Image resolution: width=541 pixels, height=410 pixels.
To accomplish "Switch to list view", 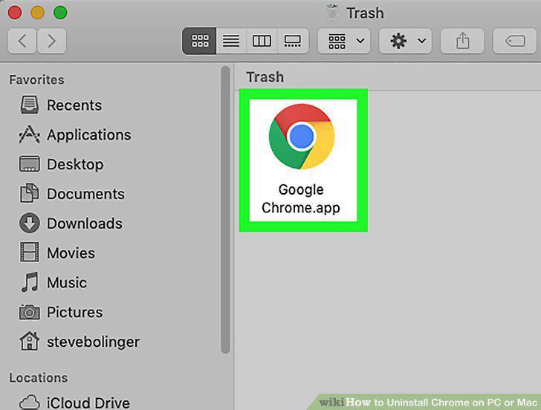I will 231,41.
